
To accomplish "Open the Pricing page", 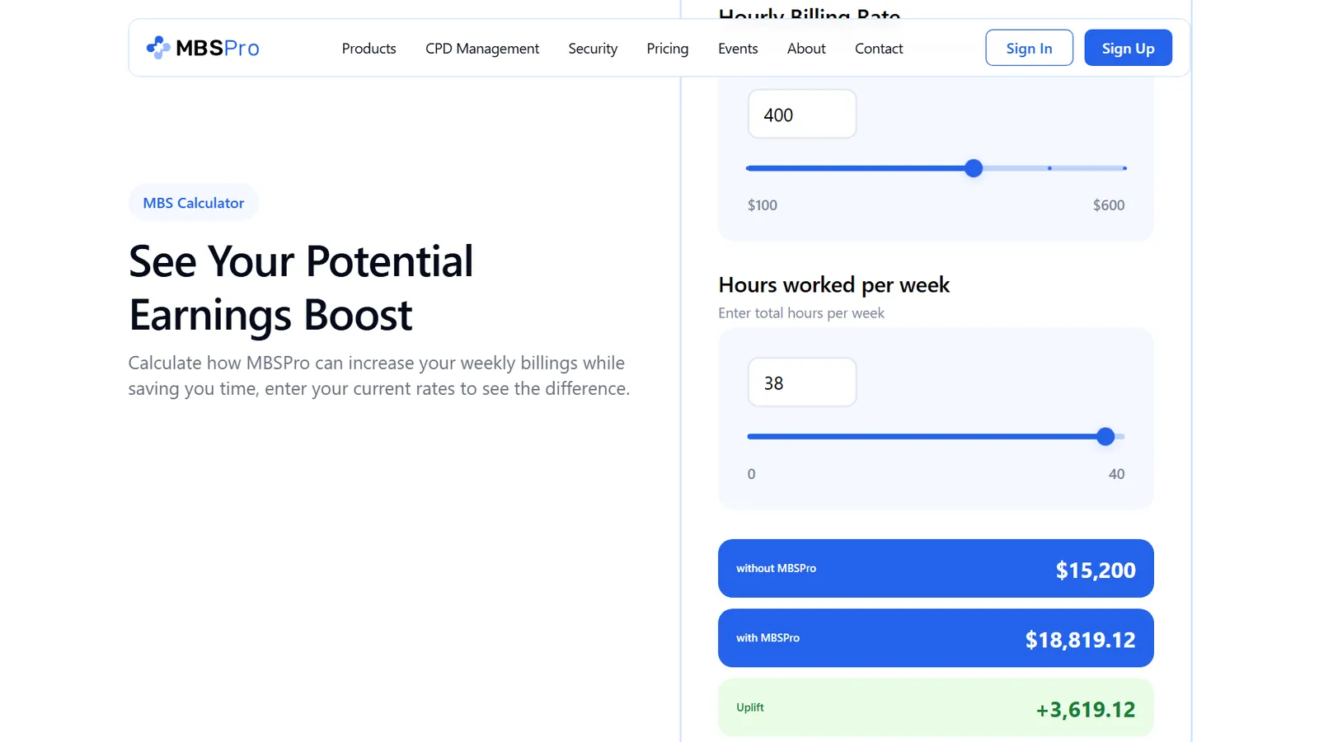I will point(667,49).
